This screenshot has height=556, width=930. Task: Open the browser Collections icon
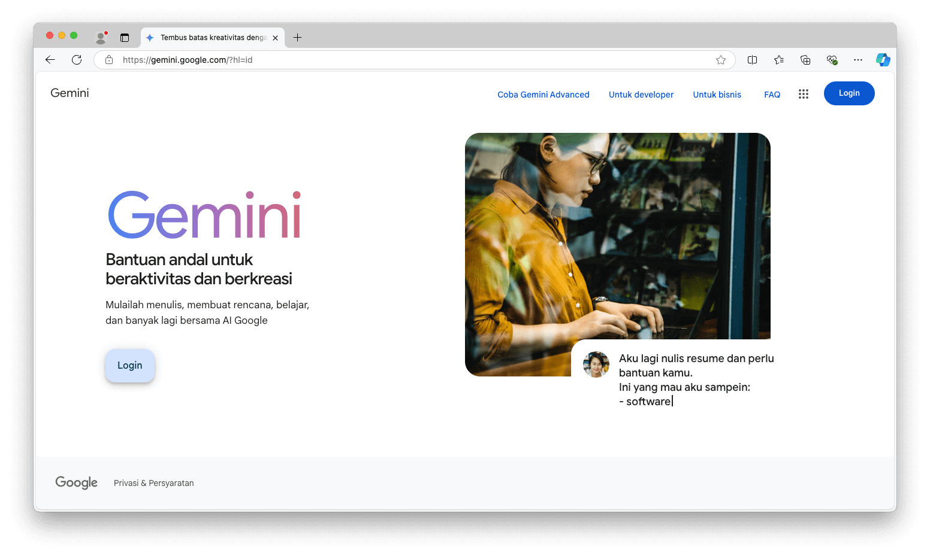coord(805,60)
